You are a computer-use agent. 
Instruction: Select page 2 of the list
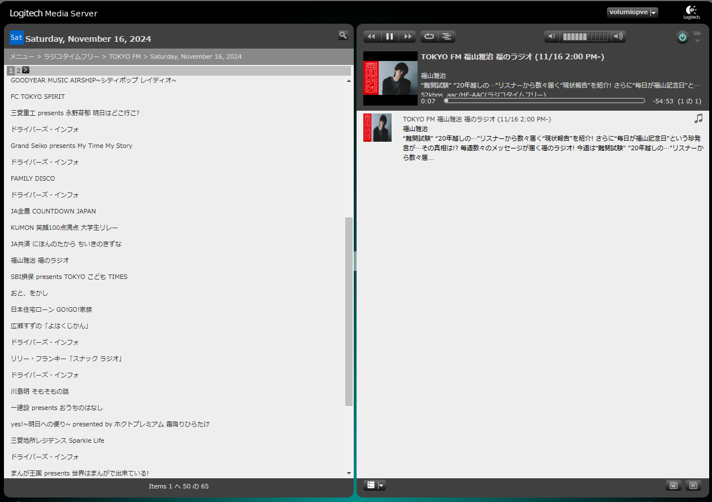point(18,71)
